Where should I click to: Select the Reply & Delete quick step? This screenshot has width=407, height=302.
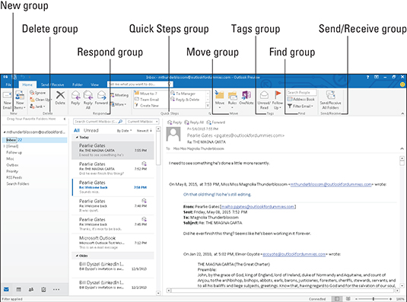pos(185,100)
